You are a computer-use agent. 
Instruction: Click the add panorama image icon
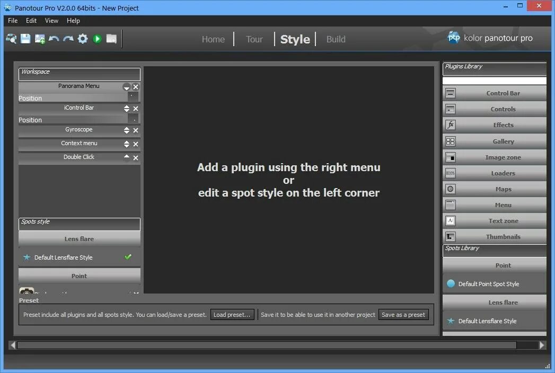[40, 39]
